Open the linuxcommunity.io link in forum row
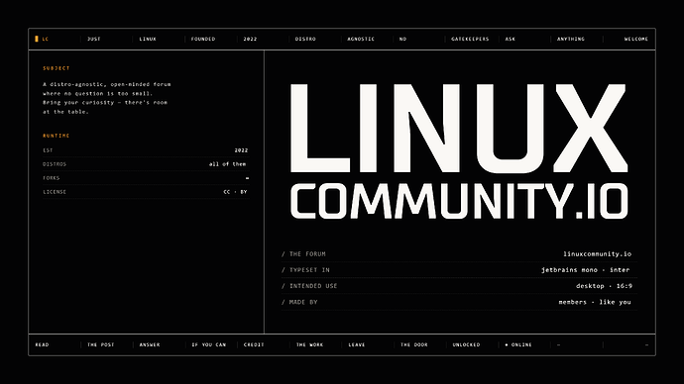 tap(597, 253)
